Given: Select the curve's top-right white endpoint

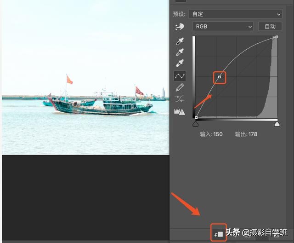Looking at the screenshot, I should point(277,37).
